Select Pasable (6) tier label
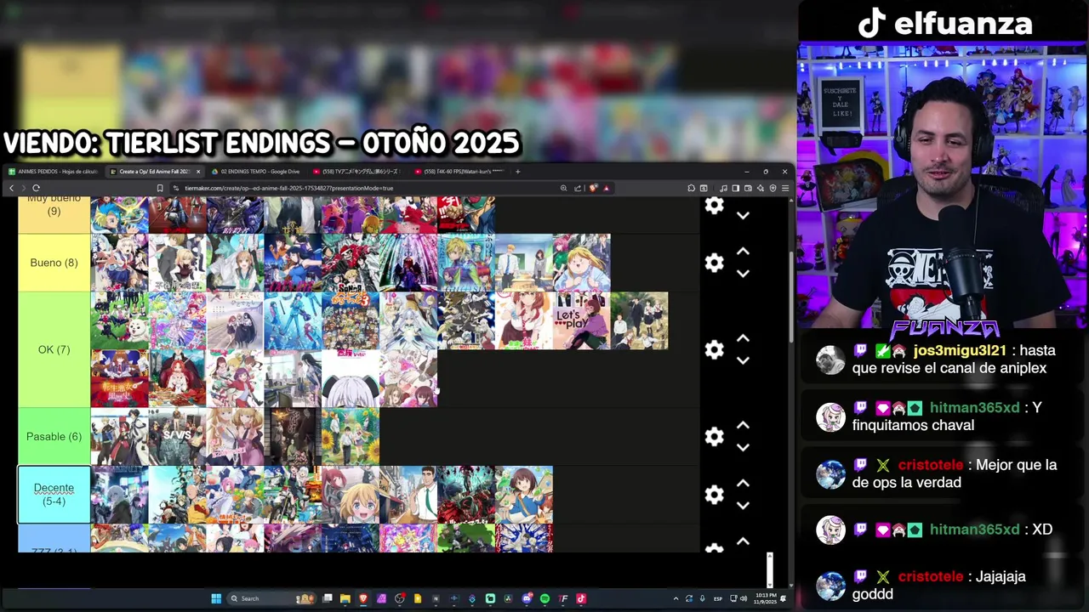 coord(54,436)
